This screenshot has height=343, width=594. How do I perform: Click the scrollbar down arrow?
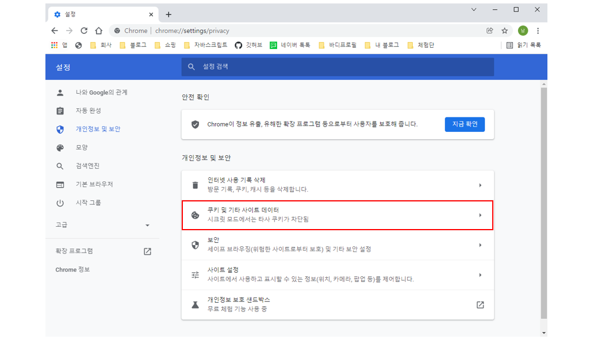point(544,333)
